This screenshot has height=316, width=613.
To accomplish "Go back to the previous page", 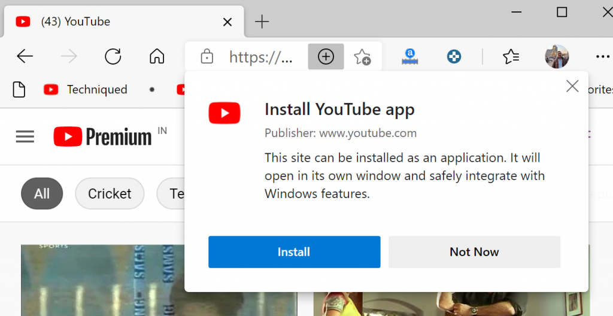I will pyautogui.click(x=25, y=57).
